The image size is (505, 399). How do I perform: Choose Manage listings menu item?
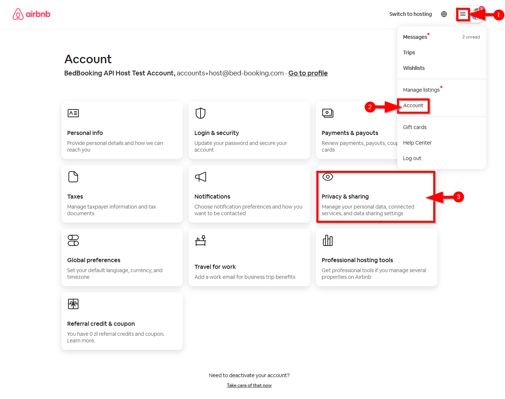(421, 90)
